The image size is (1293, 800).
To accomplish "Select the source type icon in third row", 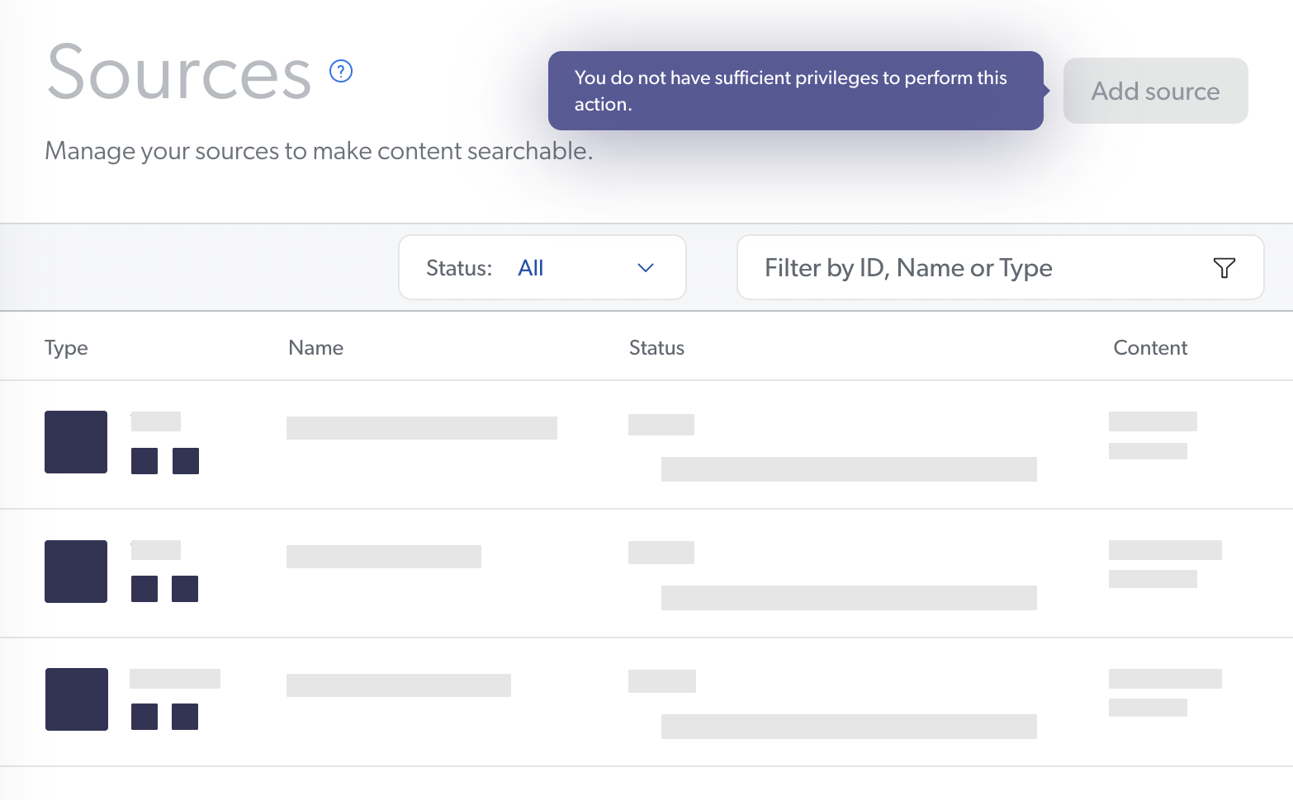I will tap(76, 699).
